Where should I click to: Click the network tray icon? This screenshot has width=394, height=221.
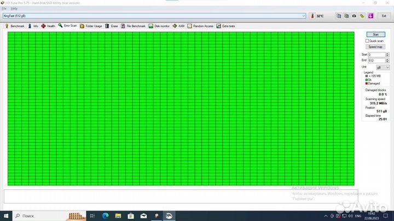(344, 216)
